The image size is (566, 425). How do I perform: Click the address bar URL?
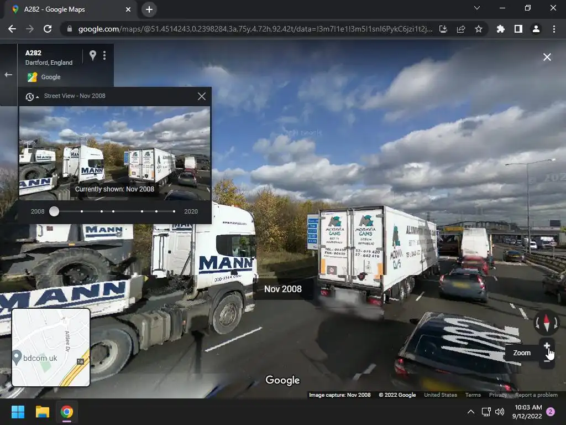tap(255, 29)
